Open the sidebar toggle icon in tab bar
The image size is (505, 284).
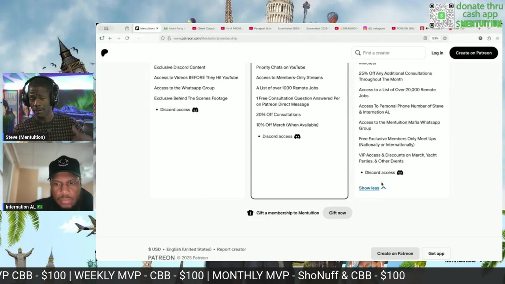[x=106, y=28]
